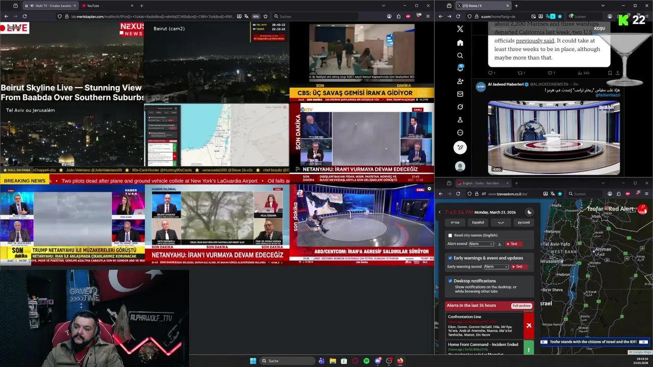This screenshot has height=367, width=653.
Task: Open the Early warning sound dropdown
Action: coord(496,267)
